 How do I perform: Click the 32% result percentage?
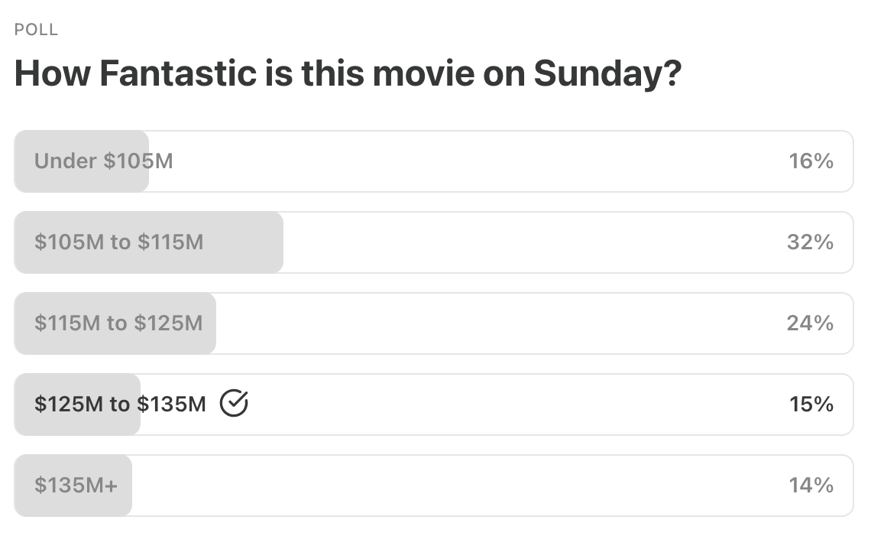810,242
